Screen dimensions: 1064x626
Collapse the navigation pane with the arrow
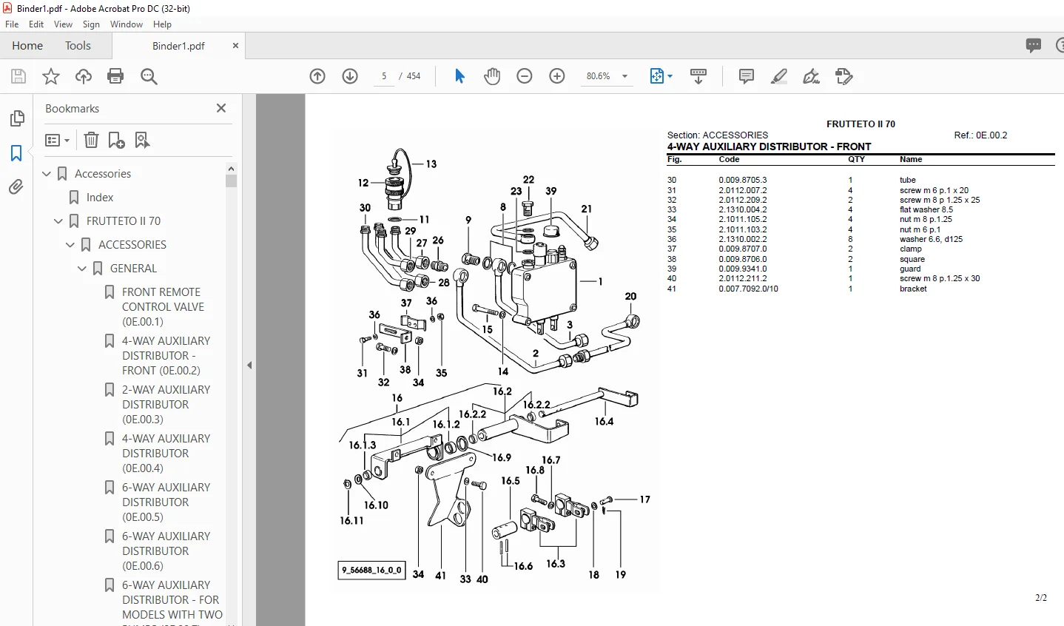click(249, 365)
